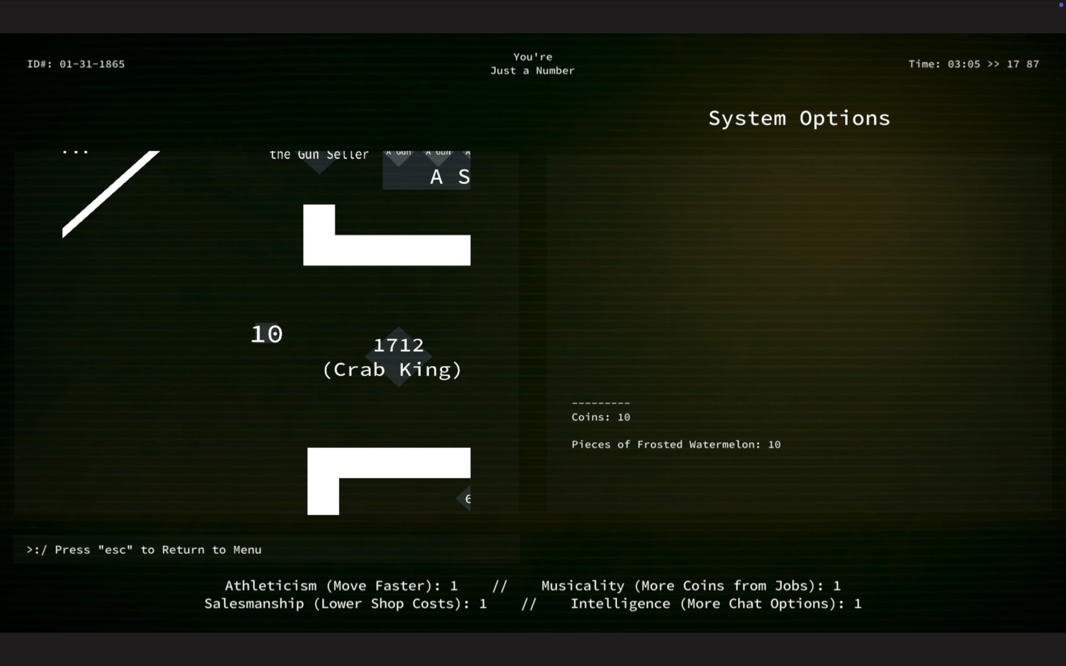Click 'the Gun Seller' name label
Screen dimensions: 1066x666
[x=319, y=155]
